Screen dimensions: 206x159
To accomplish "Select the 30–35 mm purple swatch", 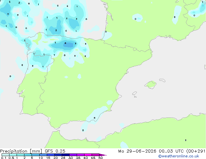I will click(x=73, y=155).
